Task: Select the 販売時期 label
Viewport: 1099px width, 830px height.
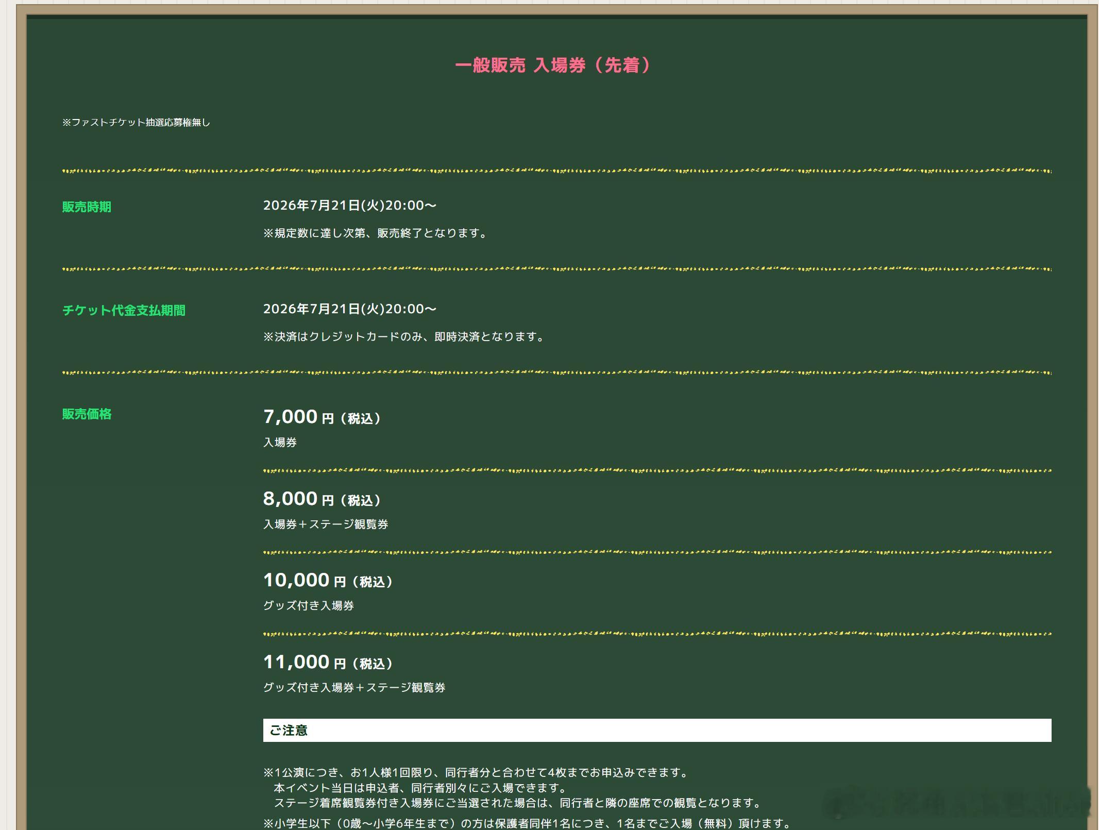Action: coord(87,207)
